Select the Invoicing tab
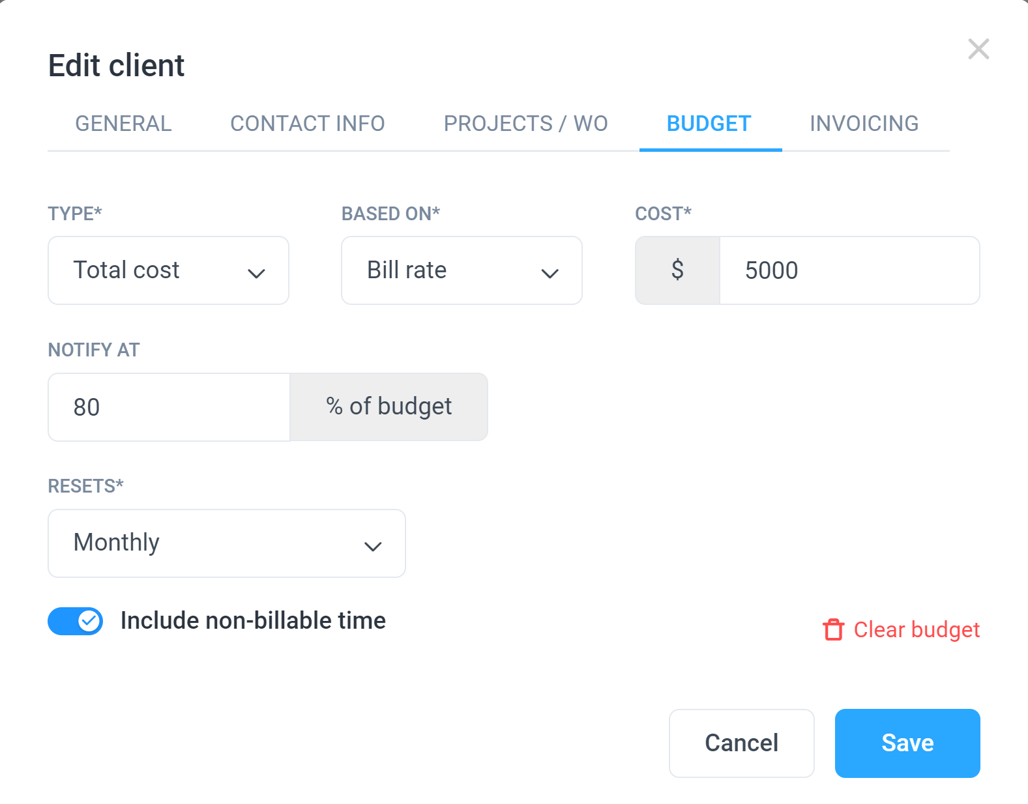Viewport: 1028px width, 804px height. tap(864, 124)
